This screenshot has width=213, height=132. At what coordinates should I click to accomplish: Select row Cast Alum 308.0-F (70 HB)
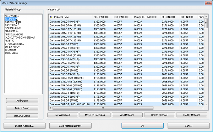click(126, 70)
